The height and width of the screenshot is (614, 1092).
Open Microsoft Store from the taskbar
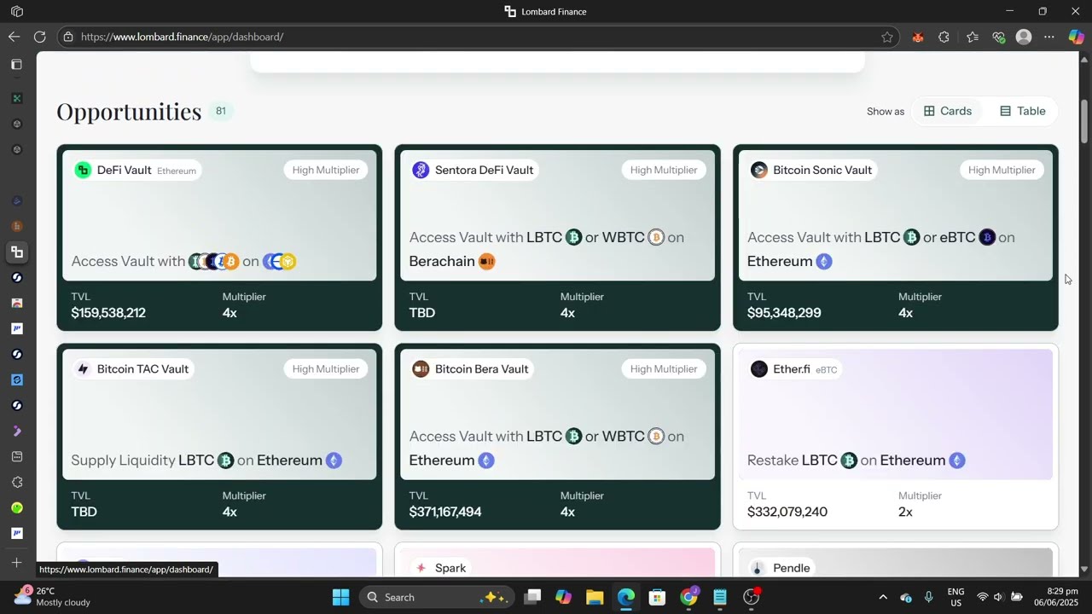[657, 597]
